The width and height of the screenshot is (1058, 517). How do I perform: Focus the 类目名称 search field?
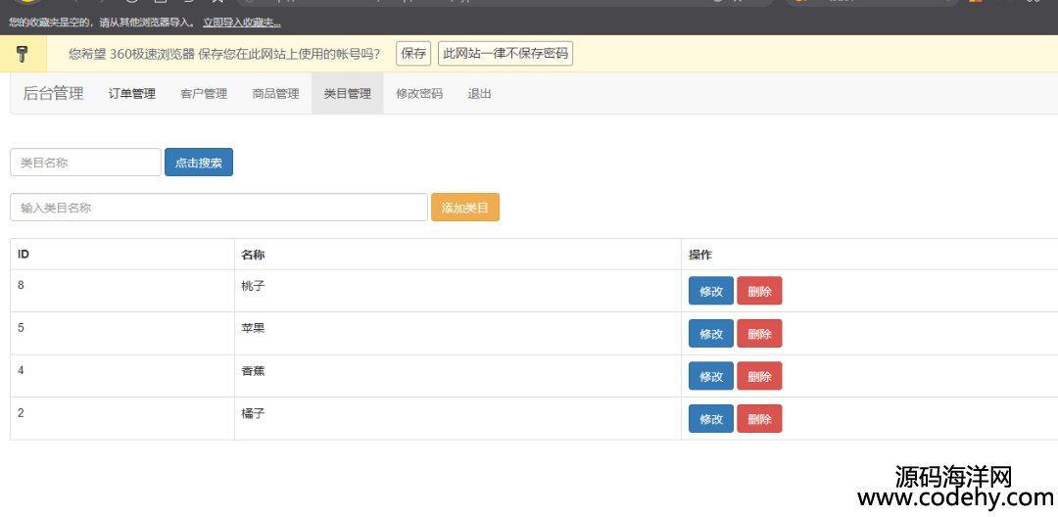coord(85,163)
